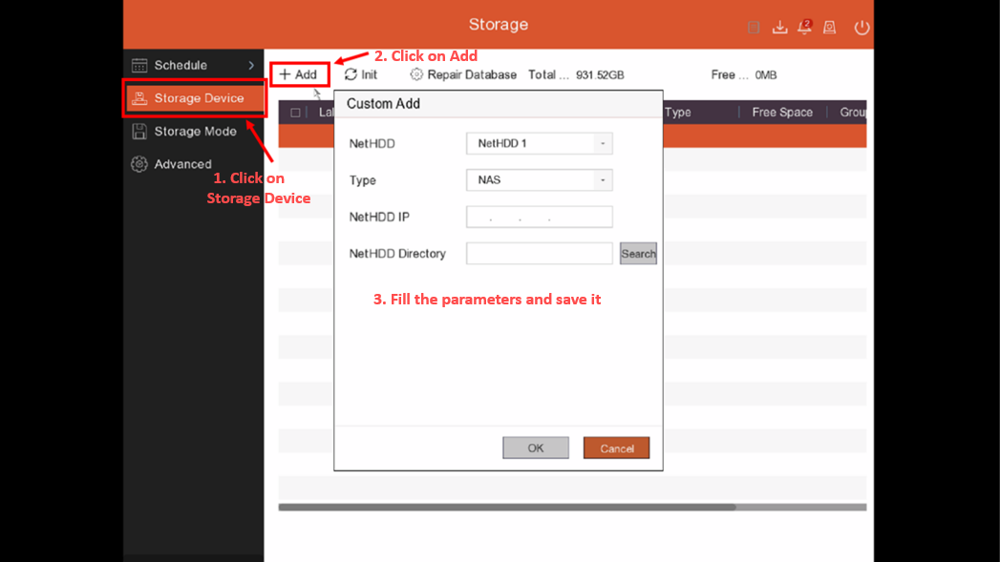1000x562 pixels.
Task: Open the Type NAS dropdown
Action: tap(540, 180)
